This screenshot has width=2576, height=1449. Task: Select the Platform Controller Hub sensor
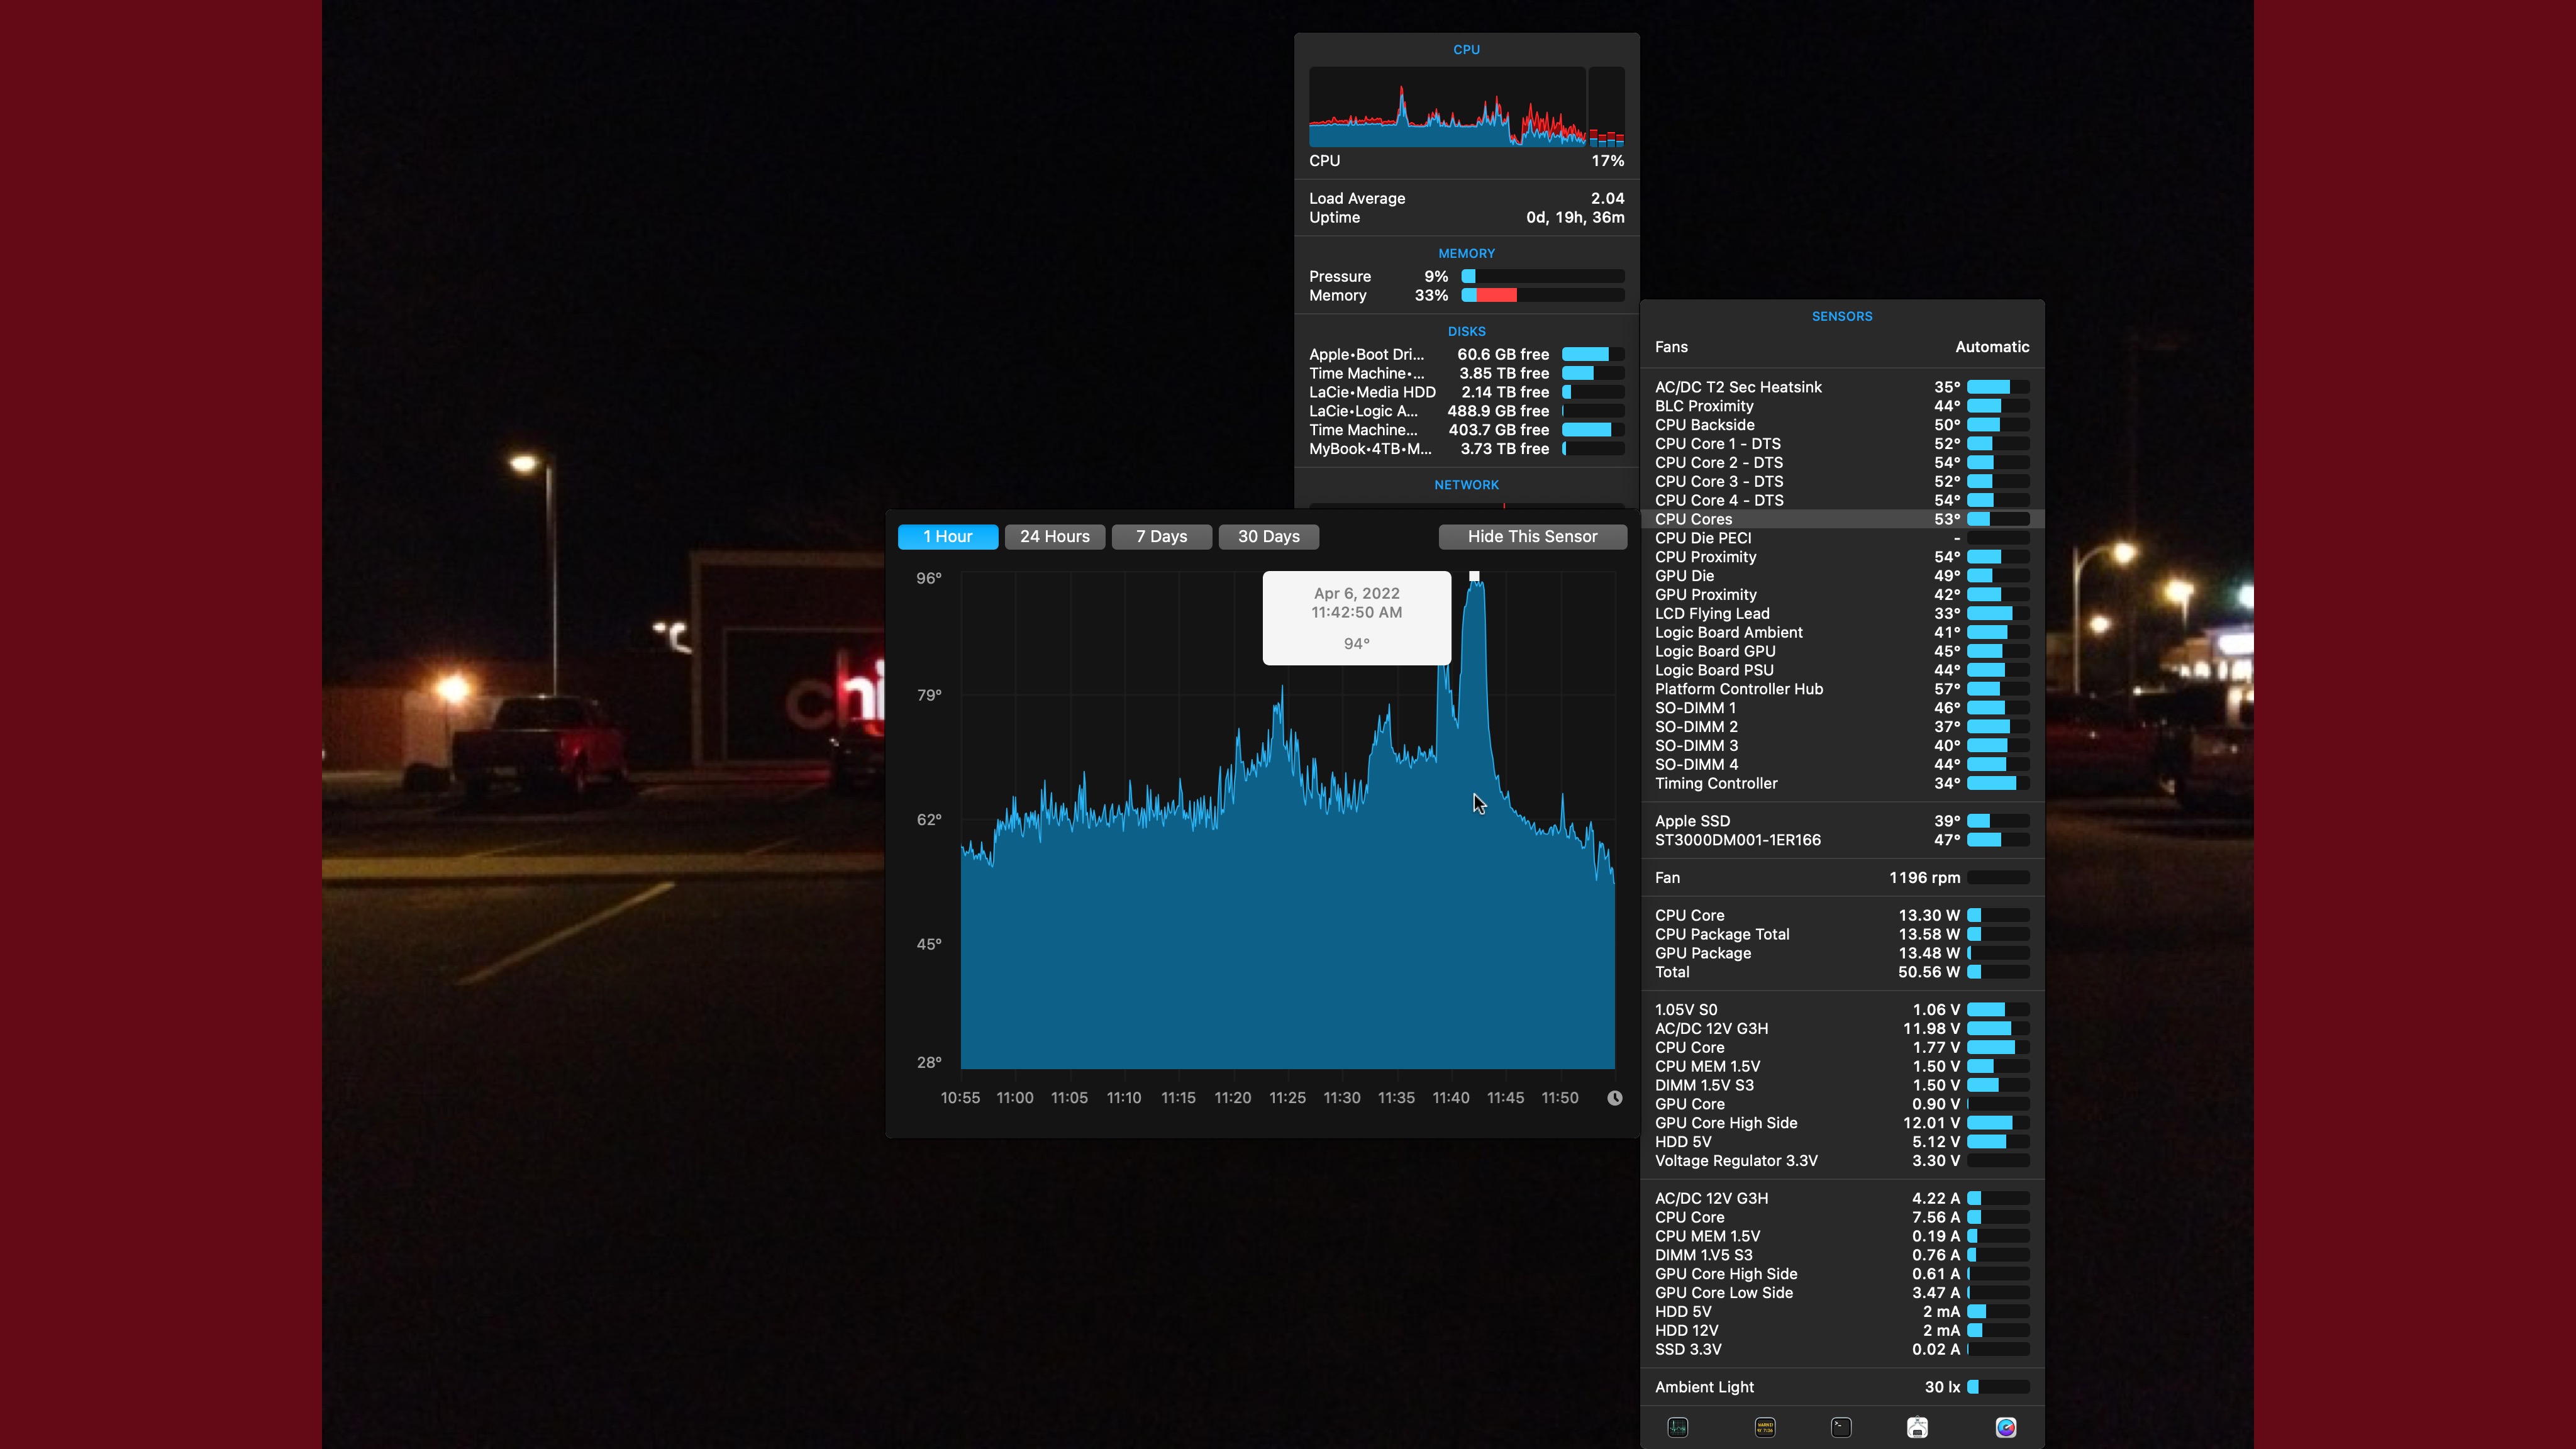point(1841,689)
